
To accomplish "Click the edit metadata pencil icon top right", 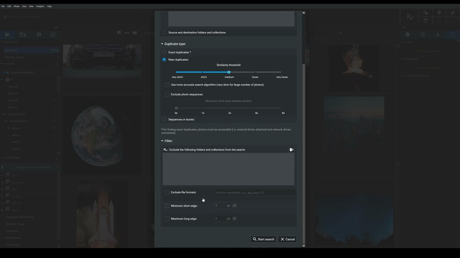I will click(410, 16).
